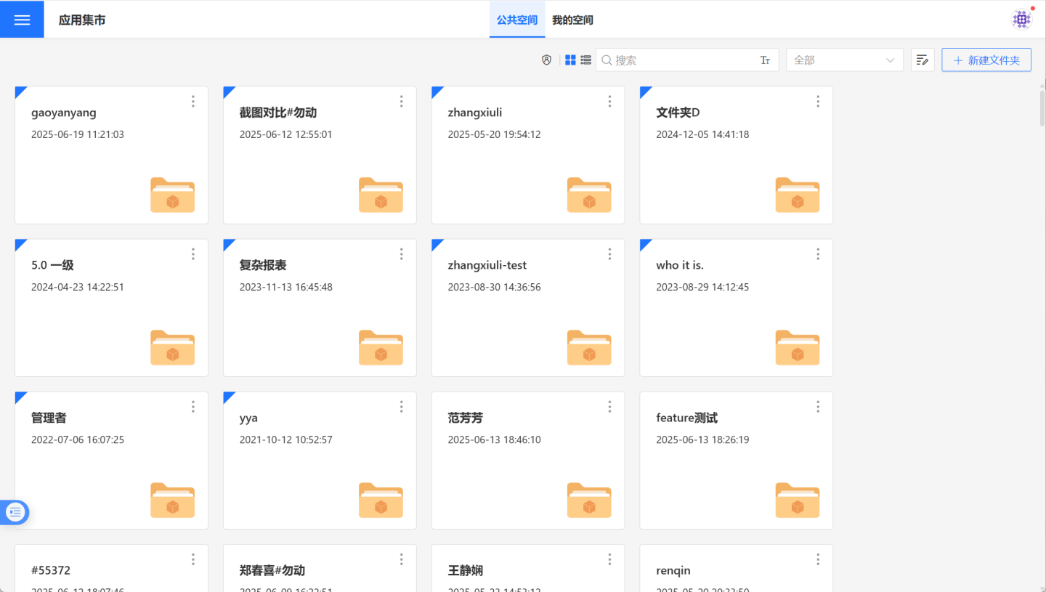Click the 新建文件夹 button

click(986, 60)
